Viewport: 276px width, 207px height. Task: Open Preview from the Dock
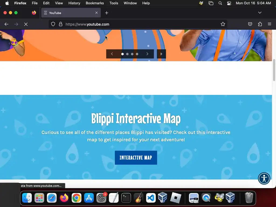point(194,198)
